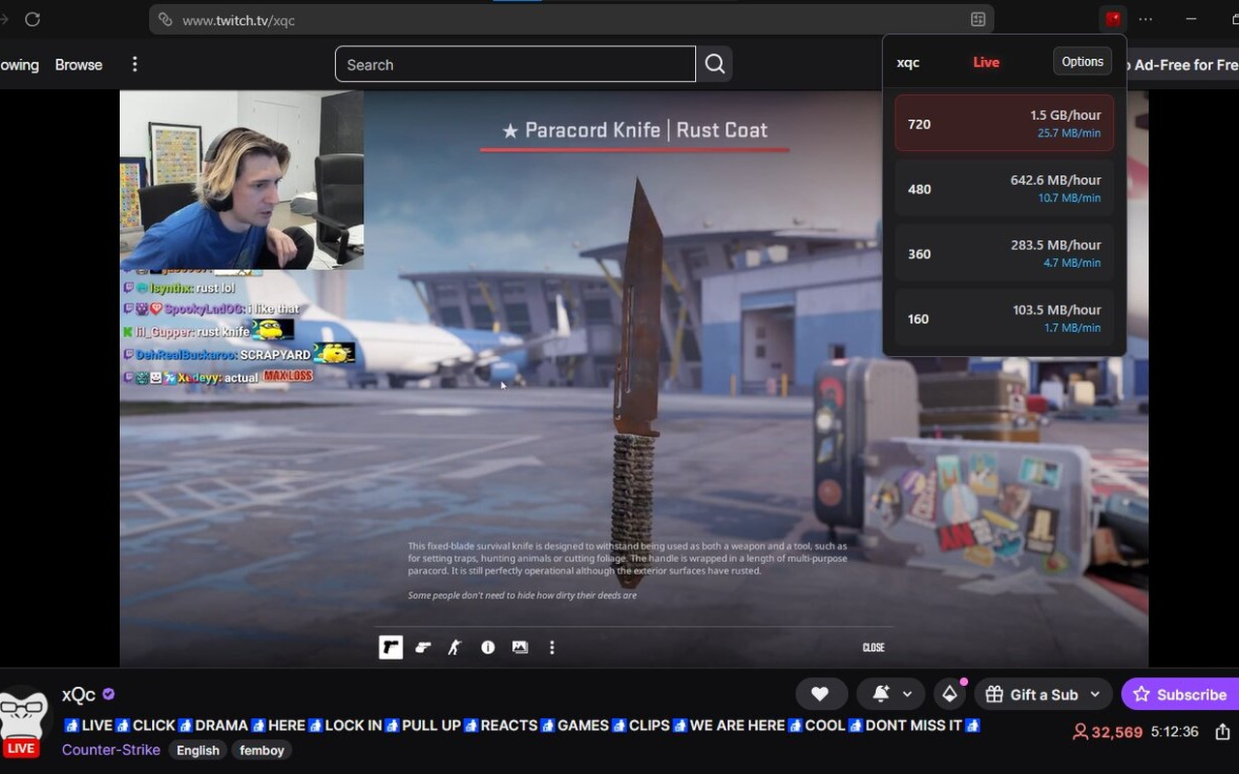Image resolution: width=1239 pixels, height=774 pixels.
Task: Click the knife flavor text 'Some people don't need...'
Action: [x=523, y=595]
